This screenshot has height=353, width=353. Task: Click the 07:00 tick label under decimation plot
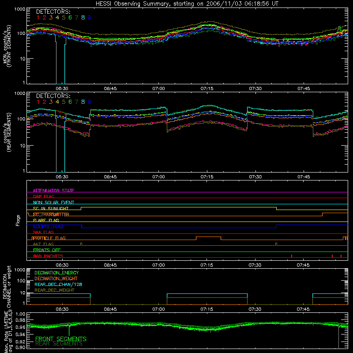[158, 309]
